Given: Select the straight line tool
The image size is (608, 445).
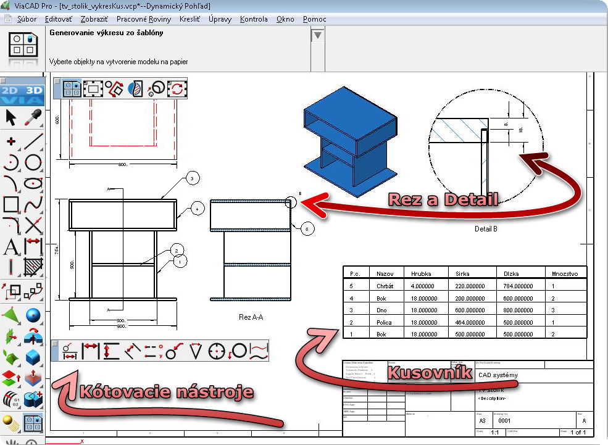Looking at the screenshot, I should [33, 141].
